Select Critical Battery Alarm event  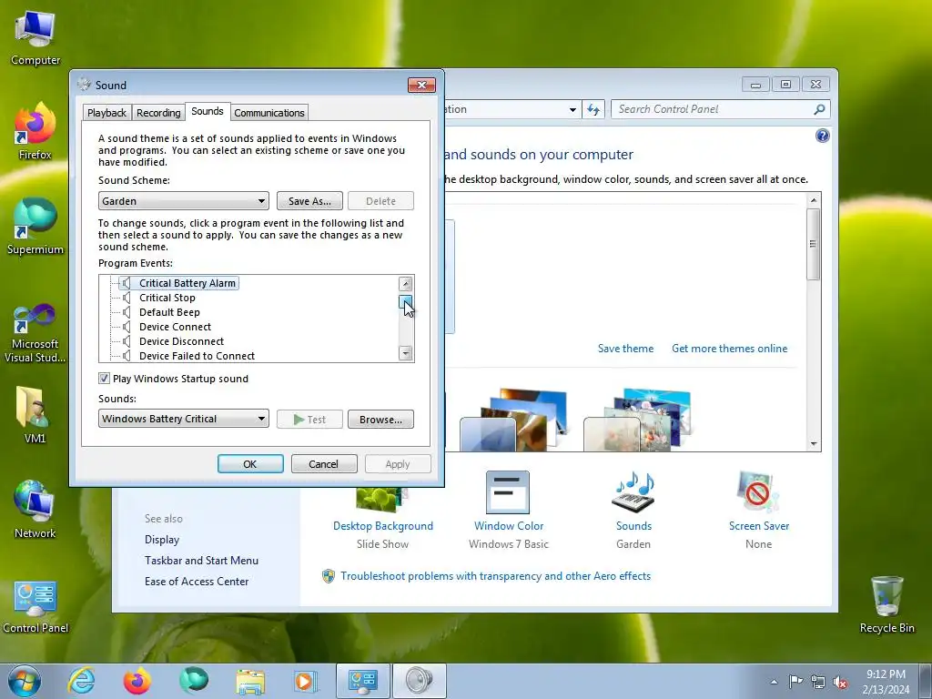click(187, 284)
